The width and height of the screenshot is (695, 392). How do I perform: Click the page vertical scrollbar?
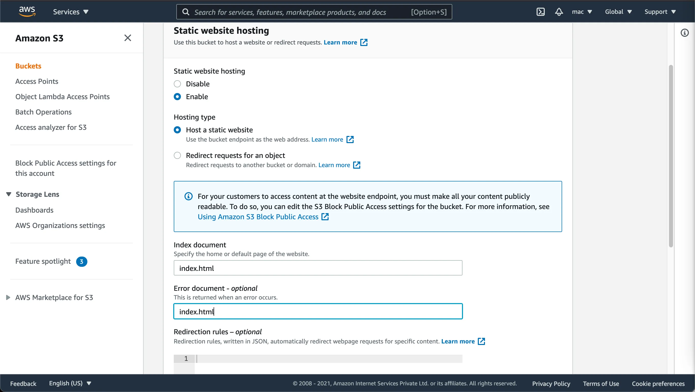[671, 156]
